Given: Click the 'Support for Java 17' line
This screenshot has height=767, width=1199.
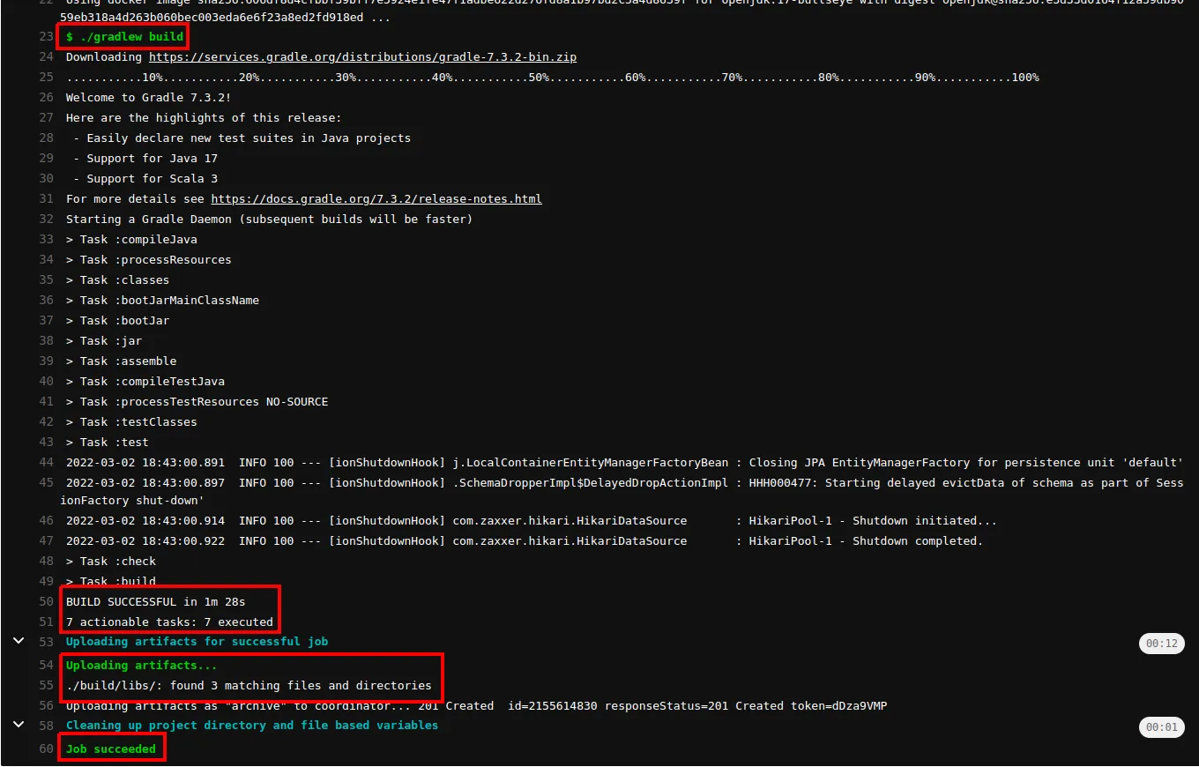Looking at the screenshot, I should (145, 159).
